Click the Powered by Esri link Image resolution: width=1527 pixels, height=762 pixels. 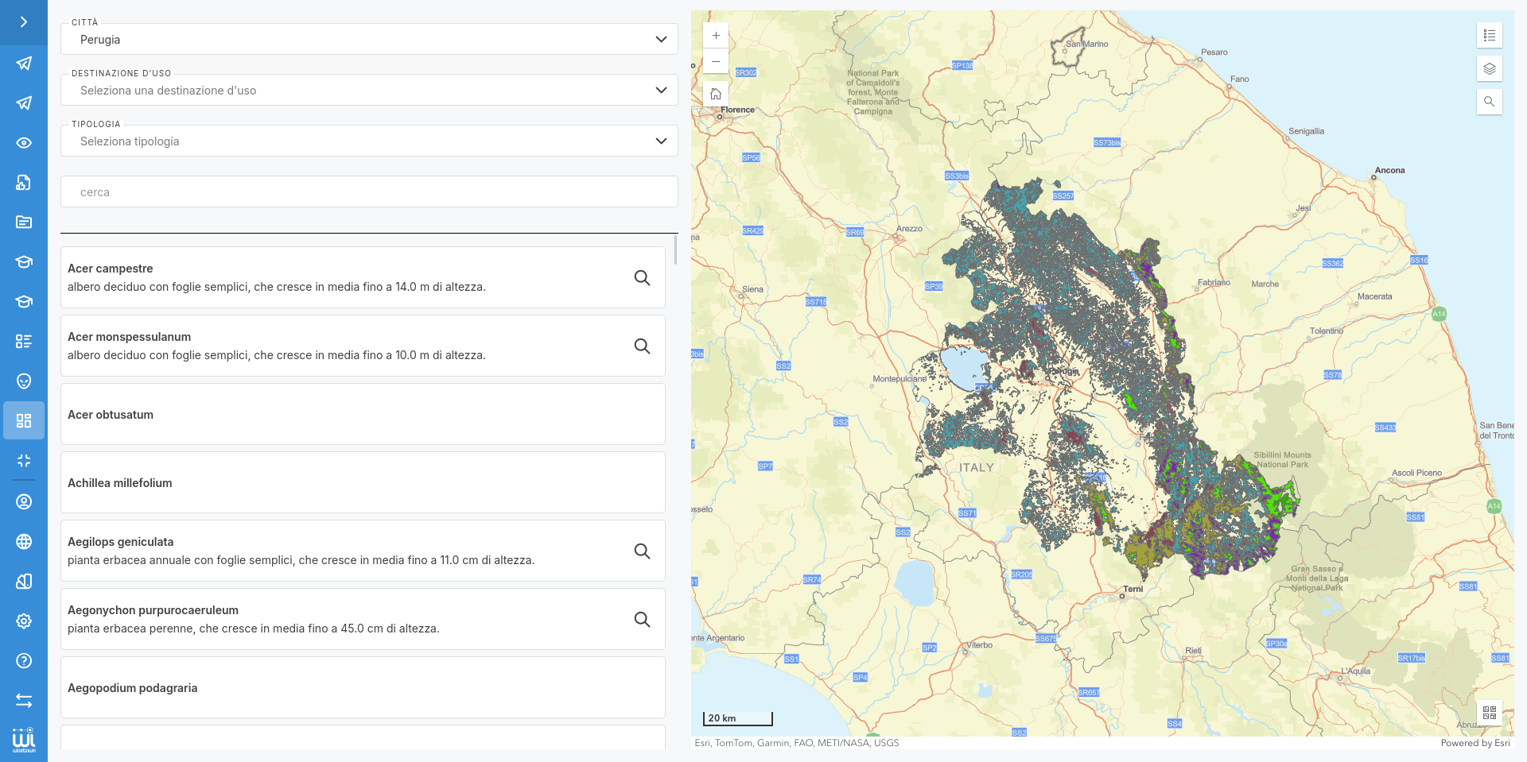click(1475, 743)
